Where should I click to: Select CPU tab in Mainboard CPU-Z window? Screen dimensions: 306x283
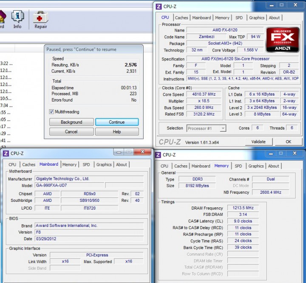pos(12,164)
